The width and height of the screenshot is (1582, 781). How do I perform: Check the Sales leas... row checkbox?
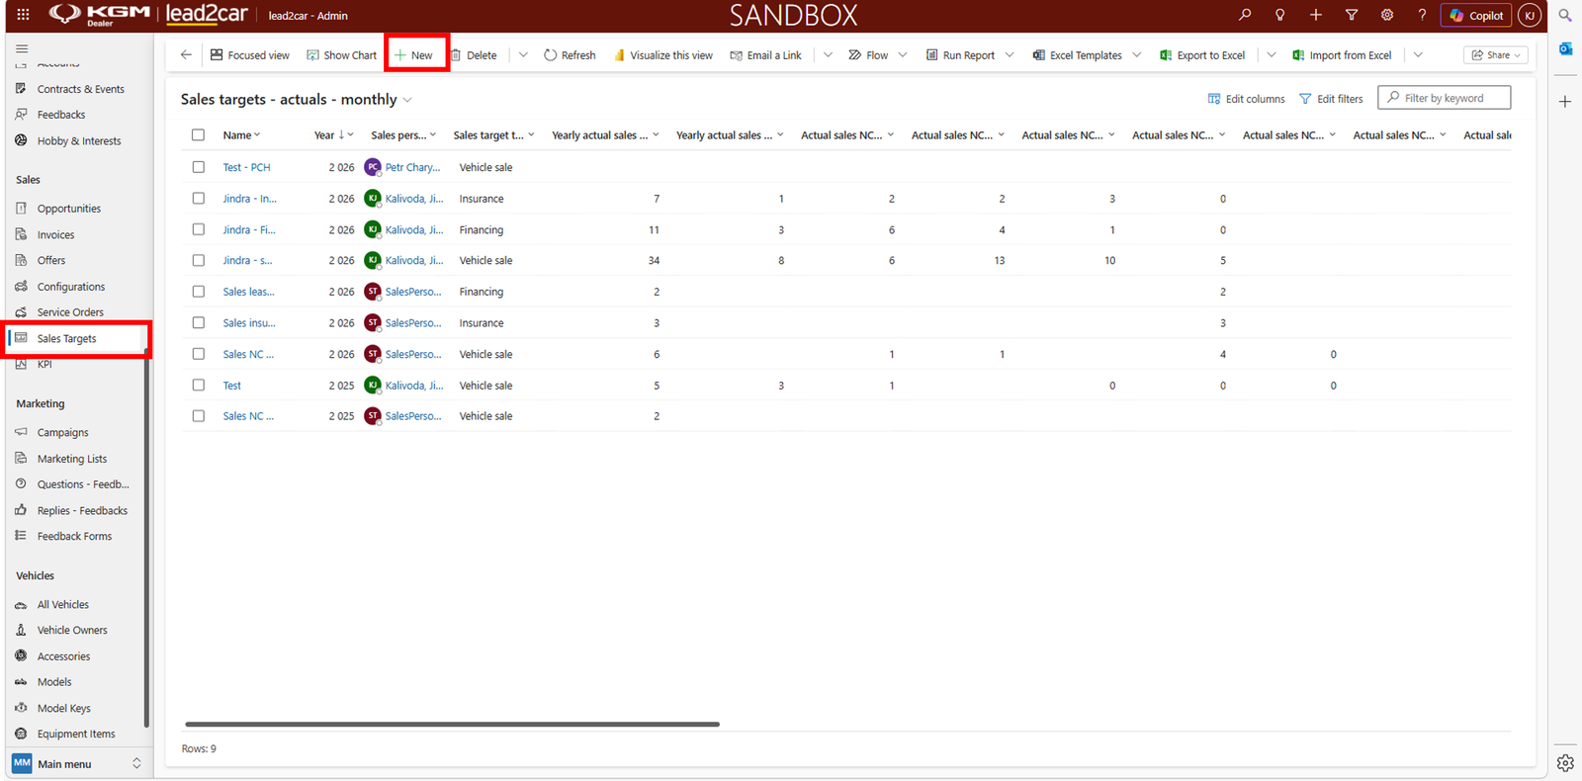point(199,292)
